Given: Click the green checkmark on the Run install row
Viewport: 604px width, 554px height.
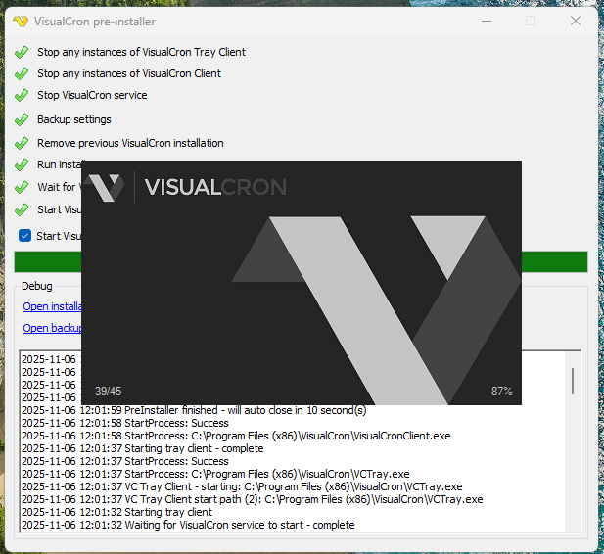Looking at the screenshot, I should (x=22, y=165).
